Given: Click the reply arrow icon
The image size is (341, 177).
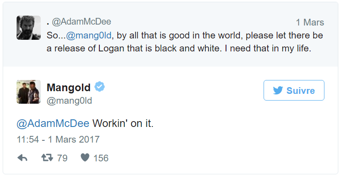Looking at the screenshot, I should pyautogui.click(x=22, y=158).
